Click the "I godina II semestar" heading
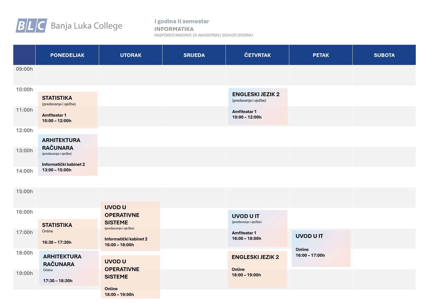 pyautogui.click(x=182, y=21)
